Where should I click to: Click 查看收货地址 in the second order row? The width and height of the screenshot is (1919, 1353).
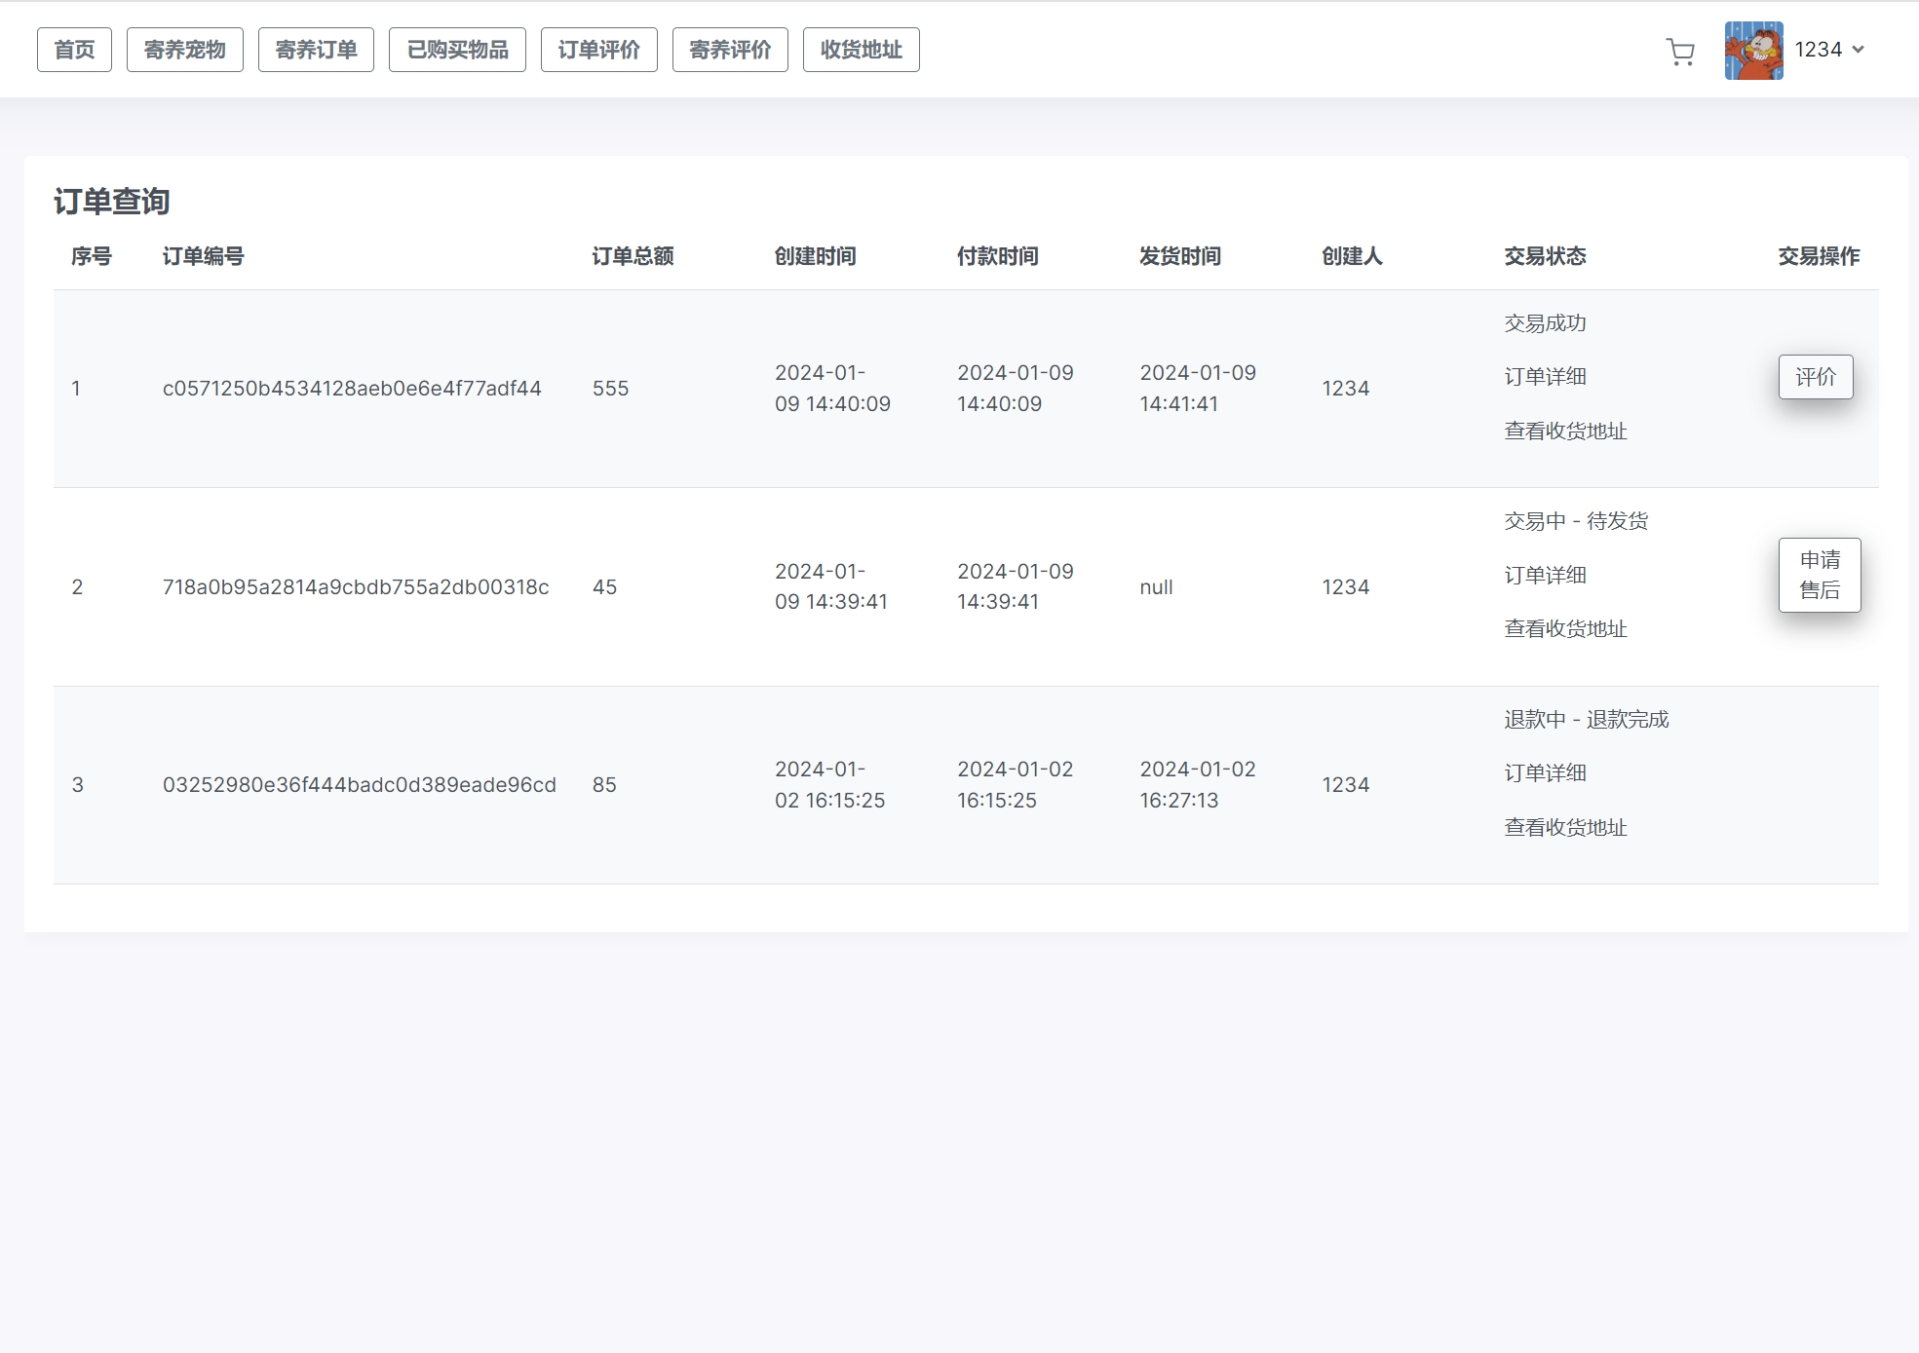[1565, 629]
